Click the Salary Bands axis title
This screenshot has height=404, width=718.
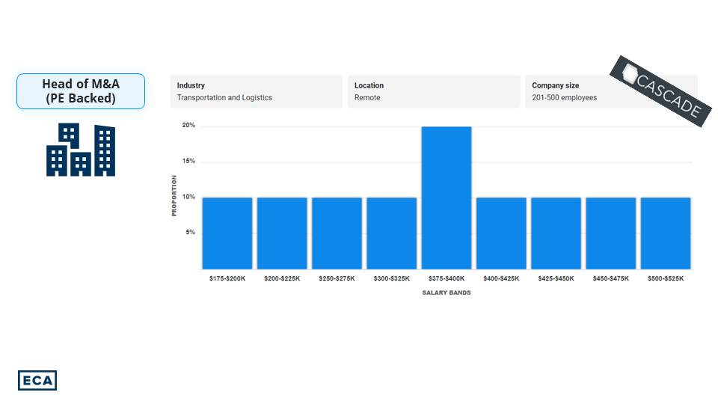click(x=447, y=293)
